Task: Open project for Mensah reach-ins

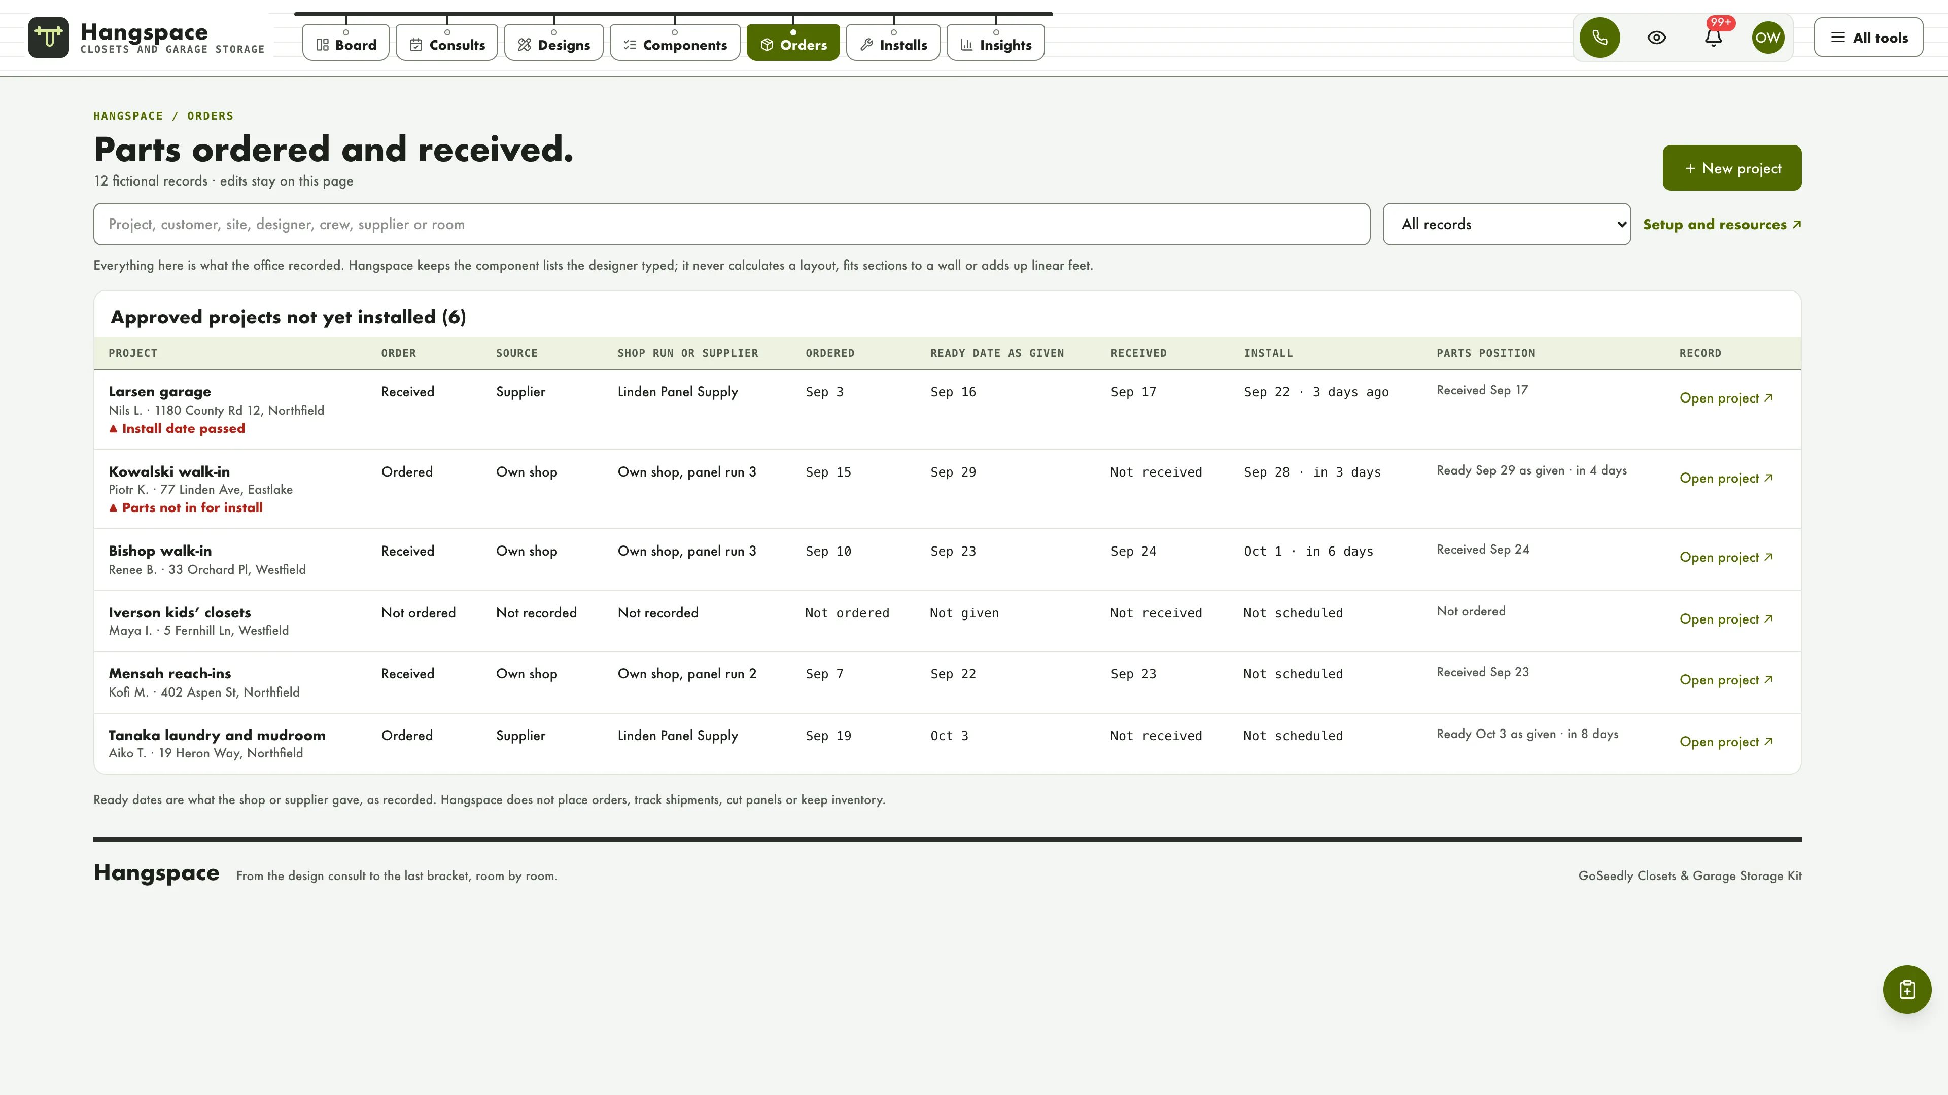Action: click(x=1726, y=680)
